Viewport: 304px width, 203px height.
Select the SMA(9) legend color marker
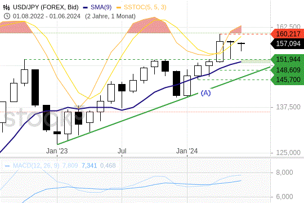pyautogui.click(x=86, y=7)
